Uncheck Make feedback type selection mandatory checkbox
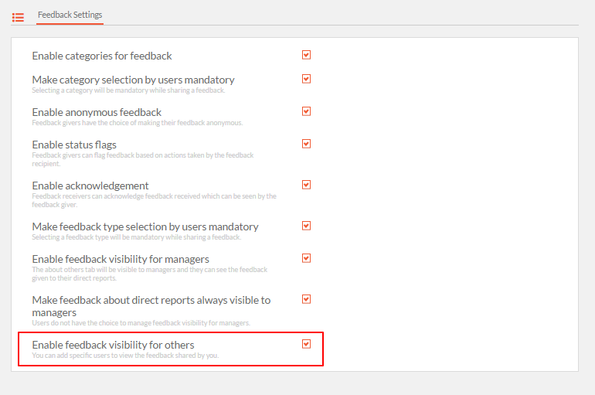Image resolution: width=595 pixels, height=395 pixels. click(x=306, y=226)
